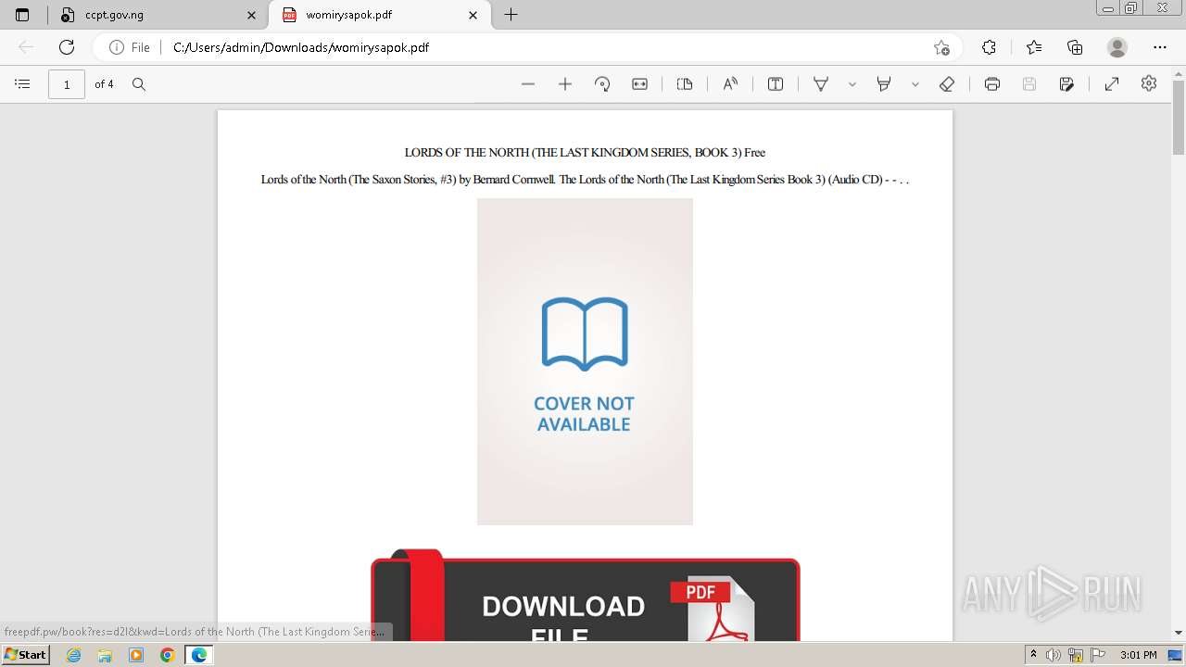Switch to the ccpt.gov.ng tab

pyautogui.click(x=158, y=15)
